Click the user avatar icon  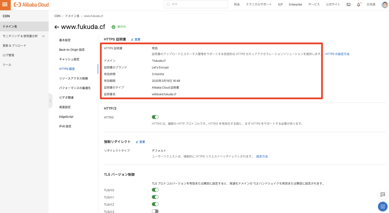pos(384,5)
